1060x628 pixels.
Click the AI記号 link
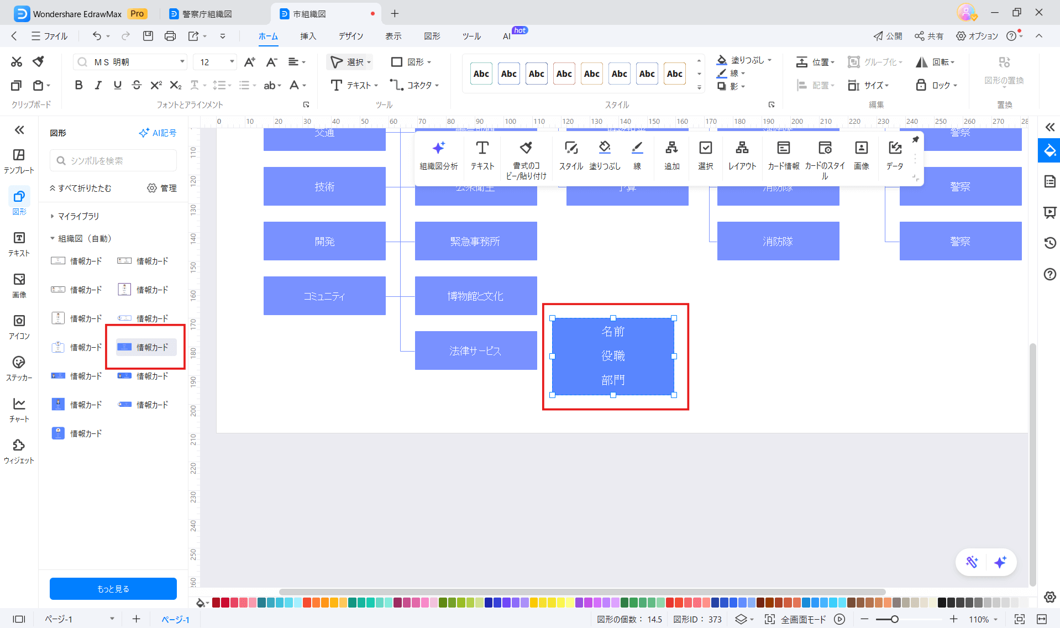coord(158,133)
